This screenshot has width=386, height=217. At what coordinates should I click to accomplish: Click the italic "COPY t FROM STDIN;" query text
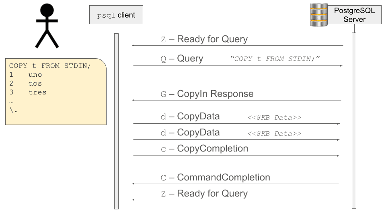[275, 59]
